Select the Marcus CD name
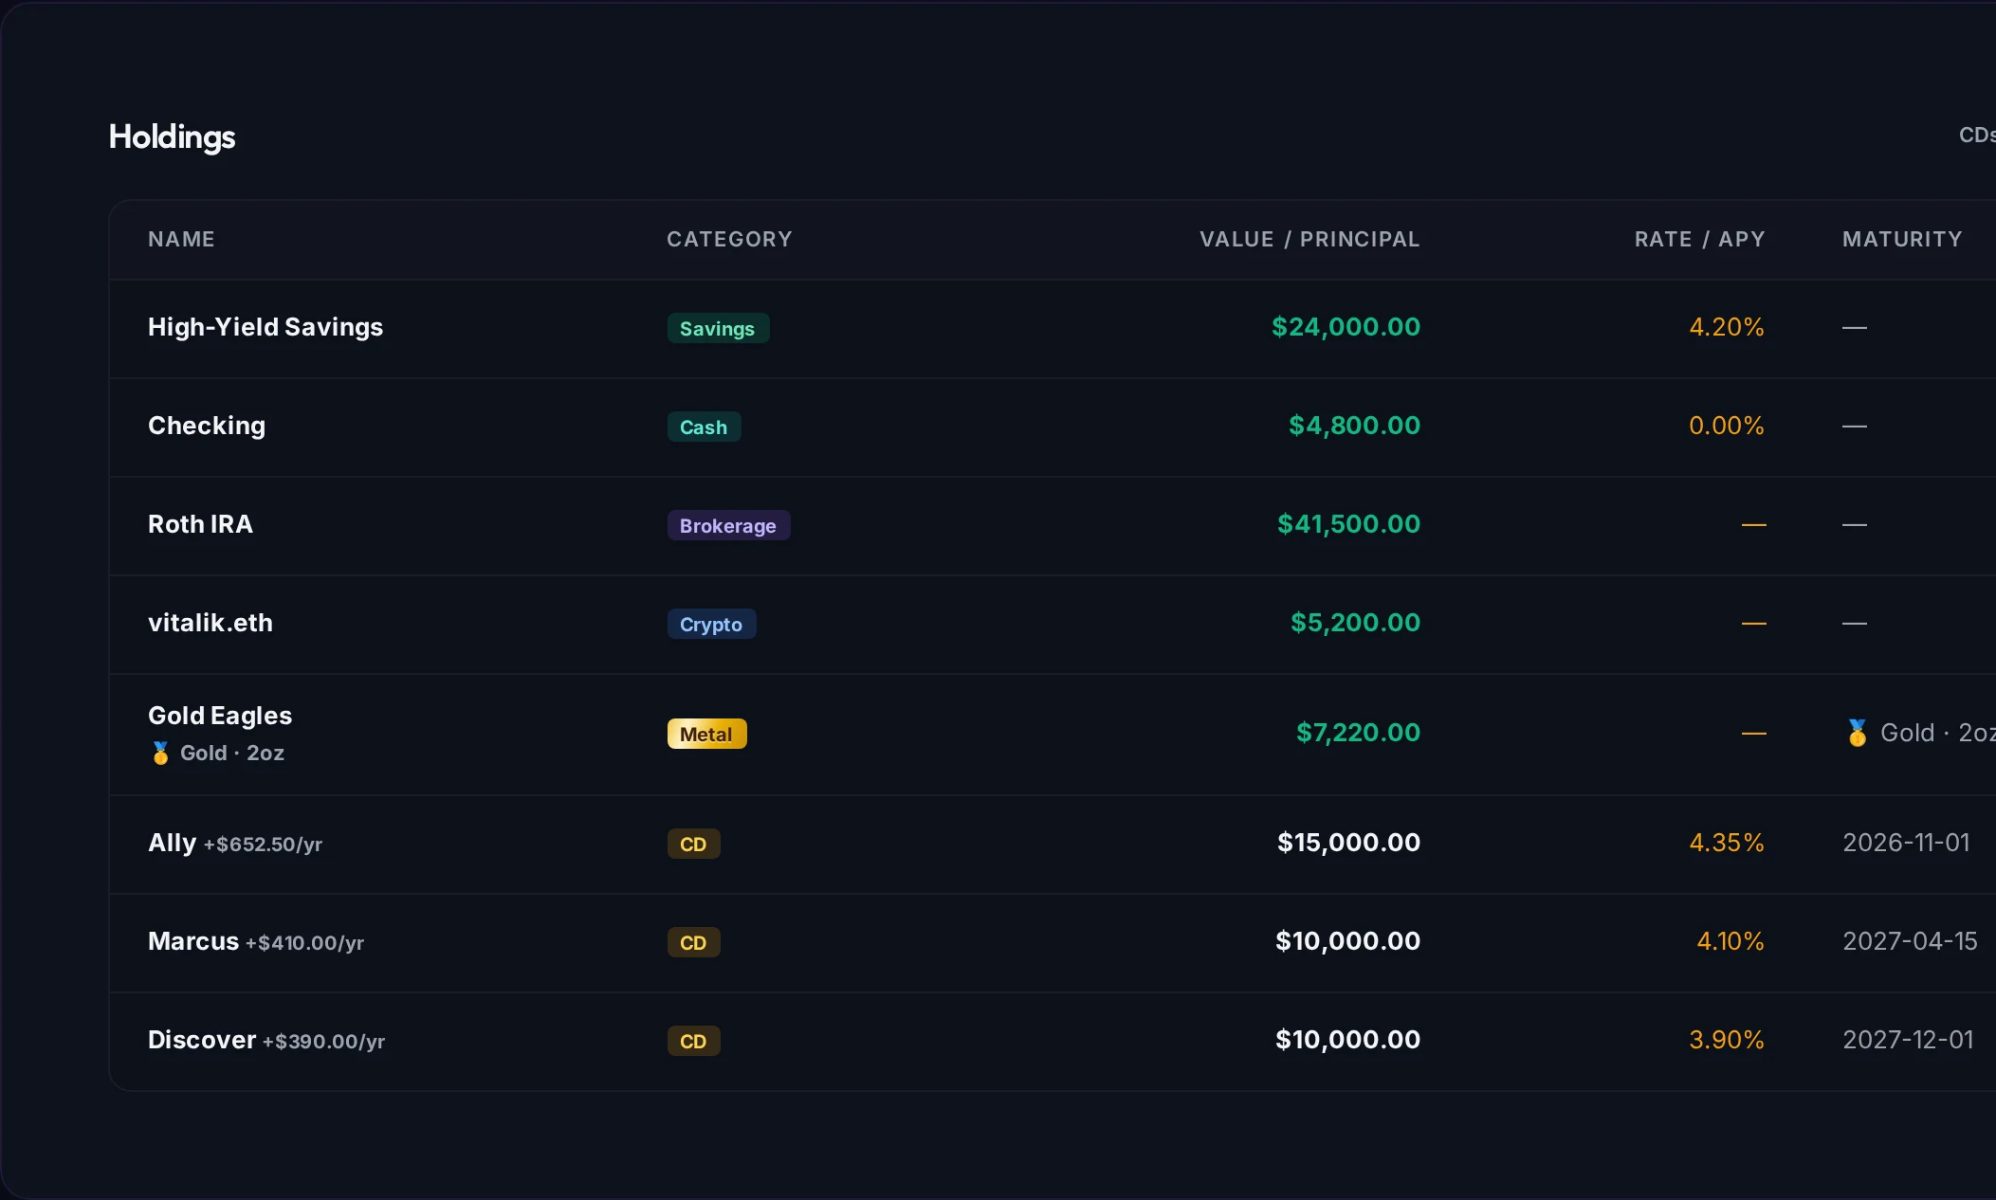Screen dimensions: 1996x1200 [193, 941]
